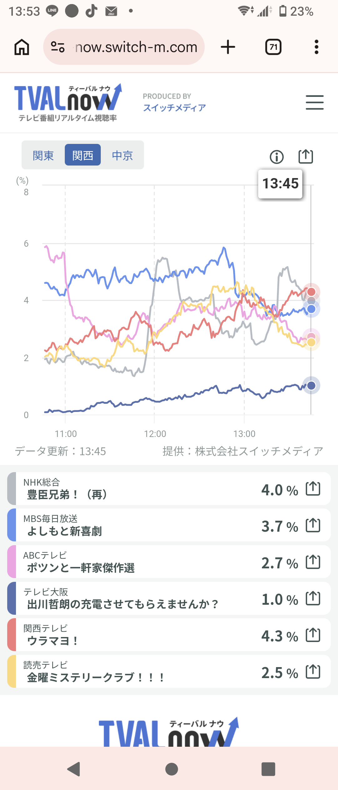Open the hamburger menu
The width and height of the screenshot is (338, 790).
pyautogui.click(x=315, y=103)
